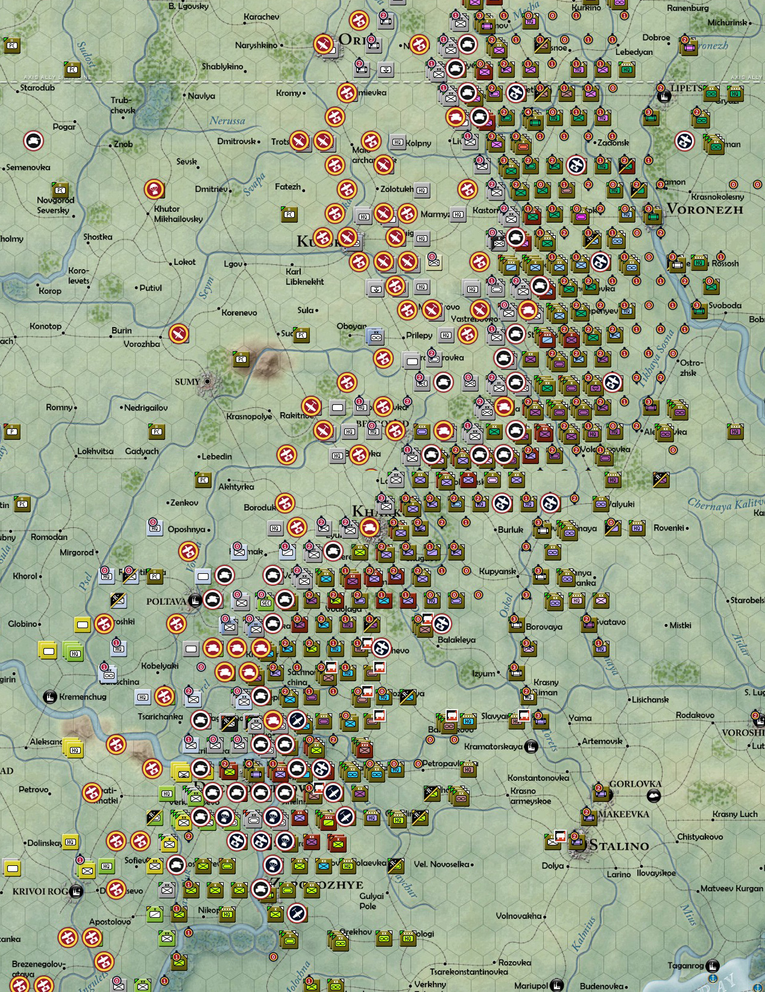Select the artillery marker above Khutor Mikhailovsky

coord(155,189)
